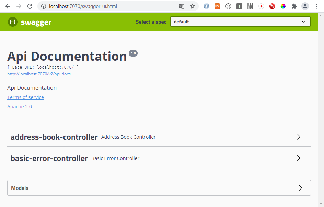
Task: Click the 1.0 version badge
Action: [133, 53]
